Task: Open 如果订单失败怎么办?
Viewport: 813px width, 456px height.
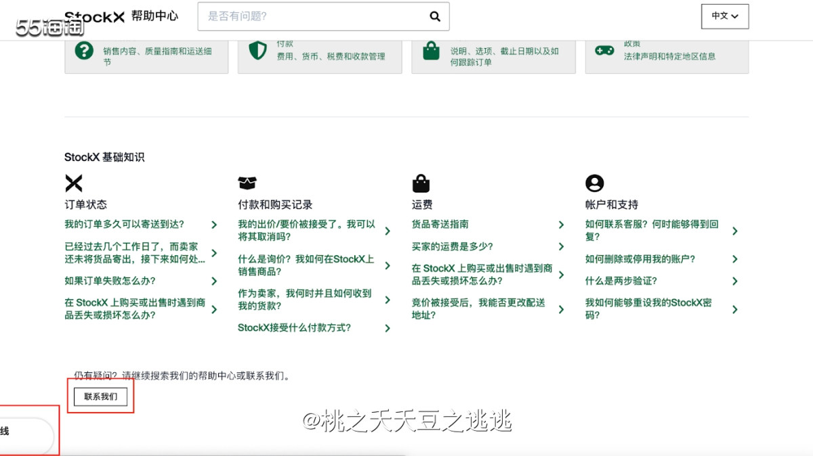Action: (110, 281)
